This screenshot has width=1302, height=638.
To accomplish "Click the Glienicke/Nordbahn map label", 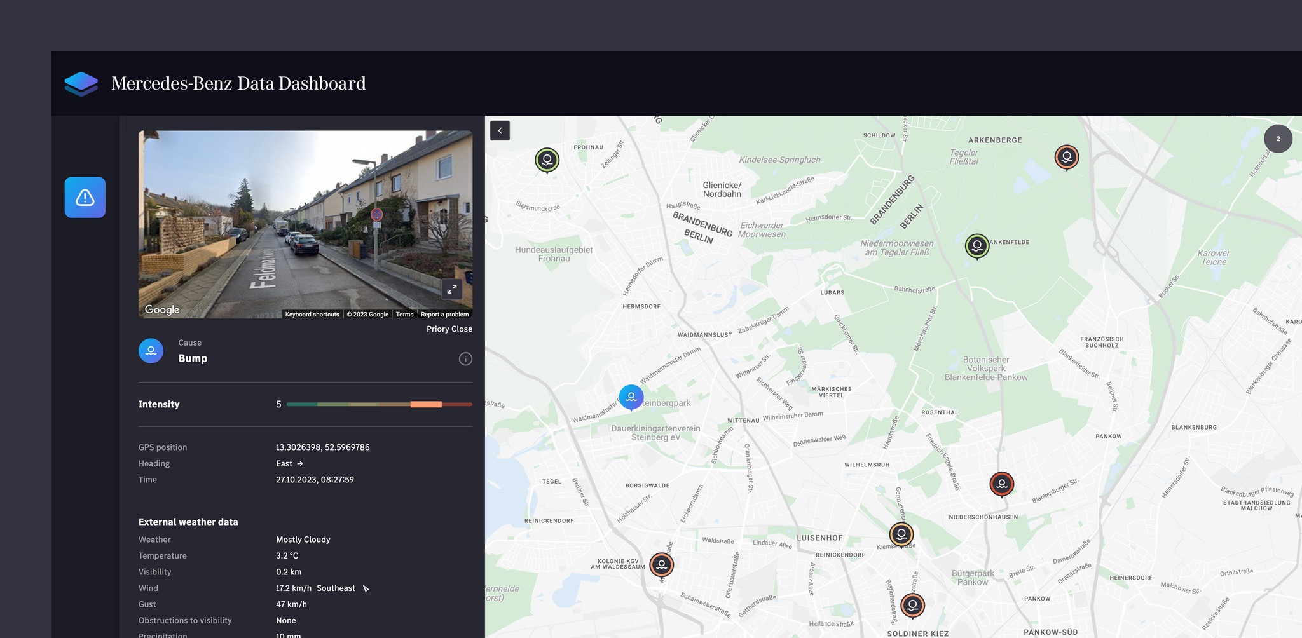I will click(722, 189).
